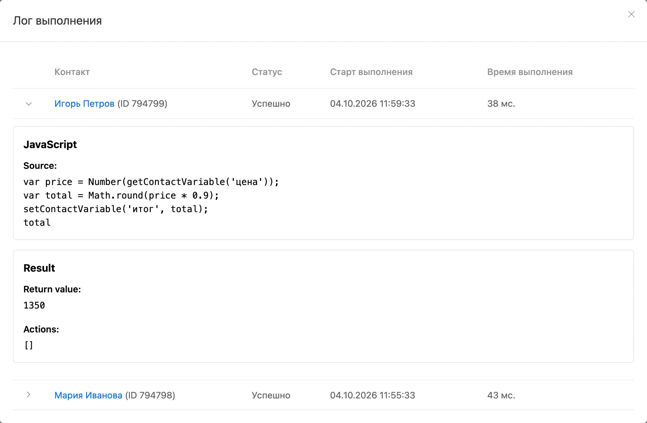Click the return value 1350
This screenshot has width=647, height=423.
point(34,305)
